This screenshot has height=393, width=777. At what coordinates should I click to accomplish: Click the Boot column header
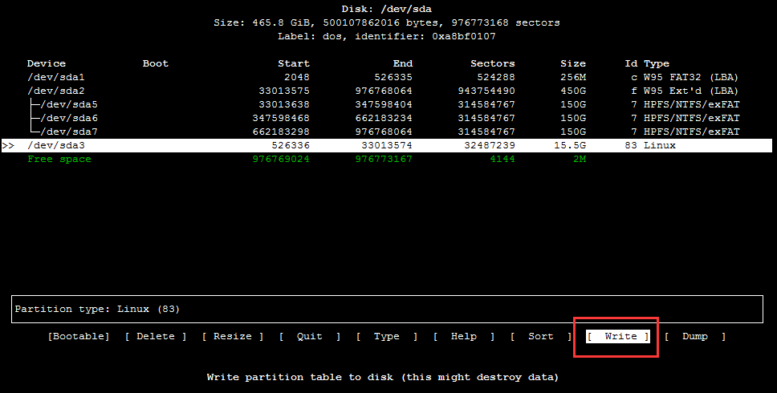point(156,63)
